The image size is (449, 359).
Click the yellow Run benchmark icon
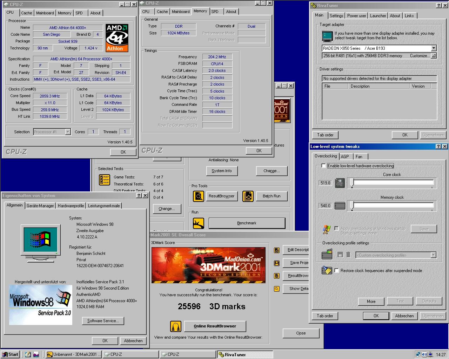199,223
